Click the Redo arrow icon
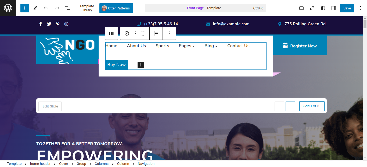 [57, 8]
